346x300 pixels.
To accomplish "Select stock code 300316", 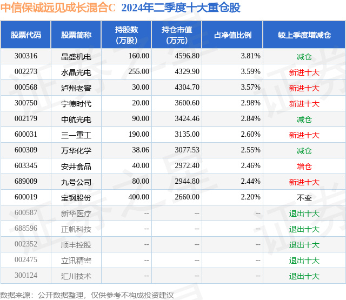I will 26,56.
